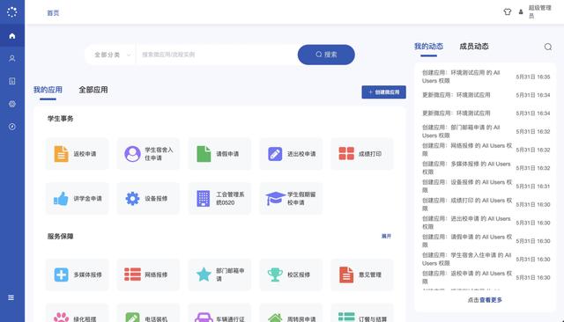
Task: Click the 查看更多 link
Action: pyautogui.click(x=490, y=300)
